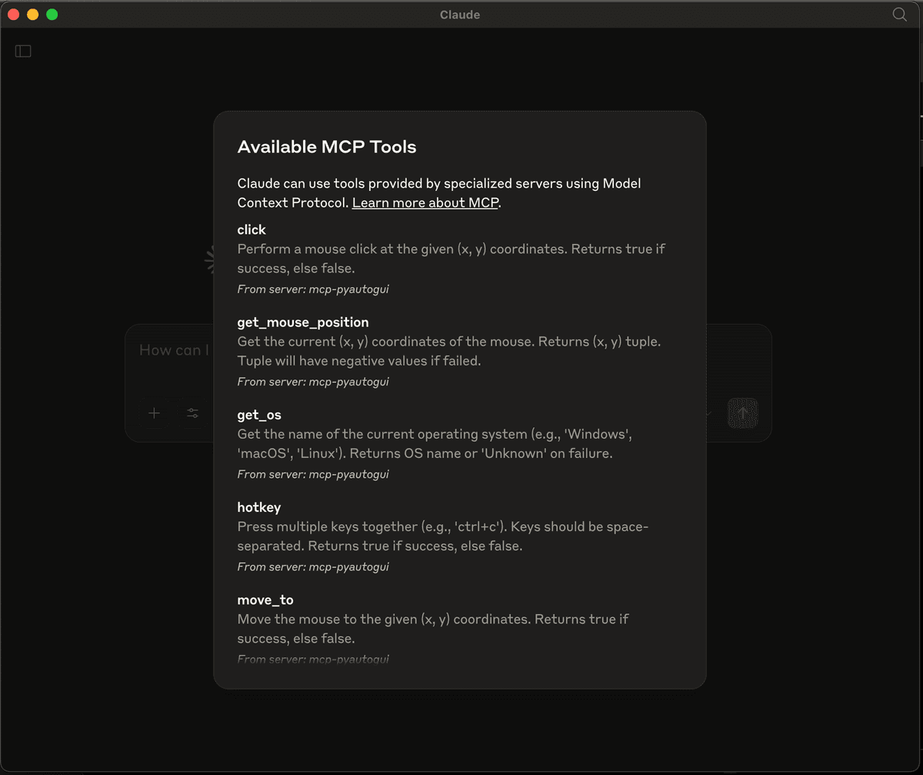This screenshot has width=923, height=775.
Task: Click 'Claude can use tools provided' intro text
Action: click(439, 192)
